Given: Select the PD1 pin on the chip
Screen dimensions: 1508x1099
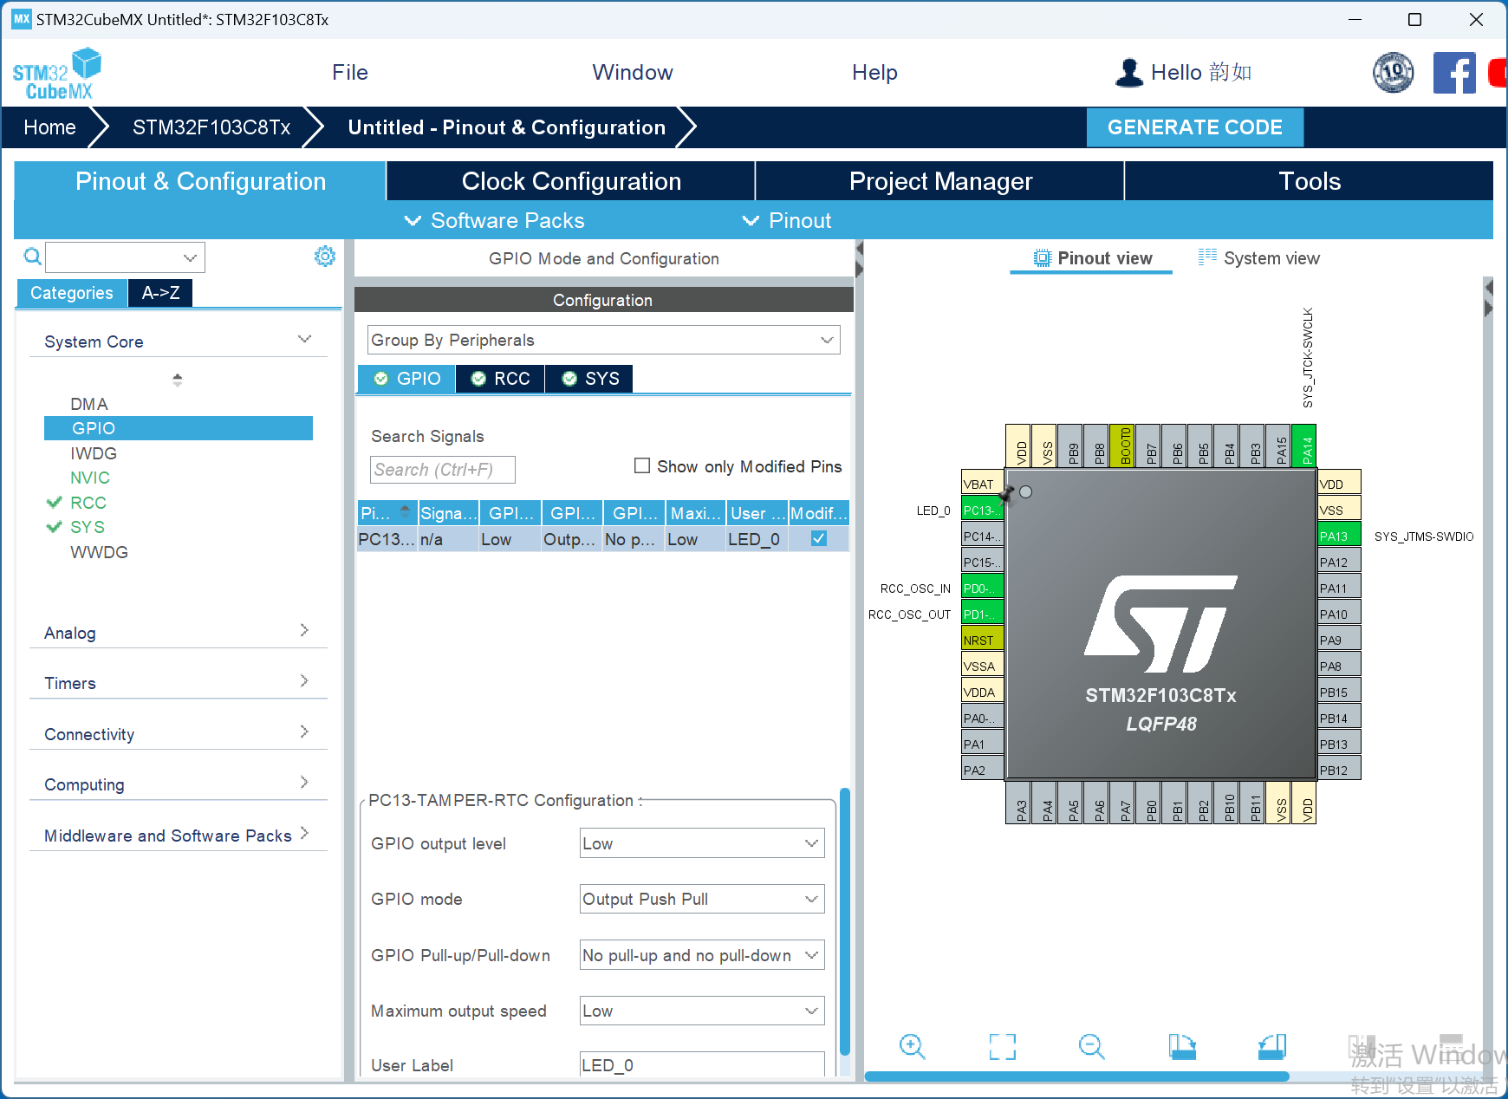Looking at the screenshot, I should (982, 614).
